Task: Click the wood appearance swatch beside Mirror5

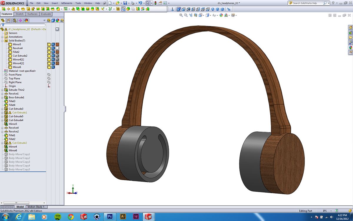Action: [57, 44]
